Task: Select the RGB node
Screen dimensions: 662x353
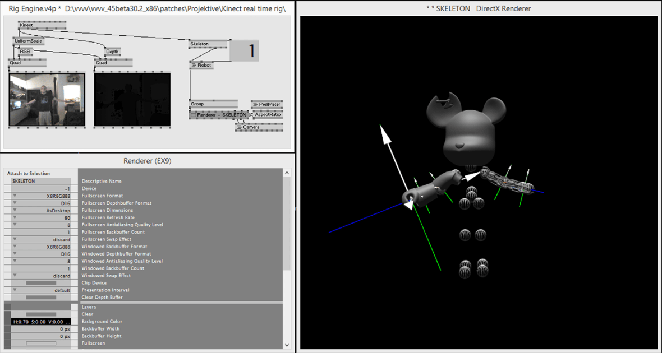Action: [x=25, y=52]
